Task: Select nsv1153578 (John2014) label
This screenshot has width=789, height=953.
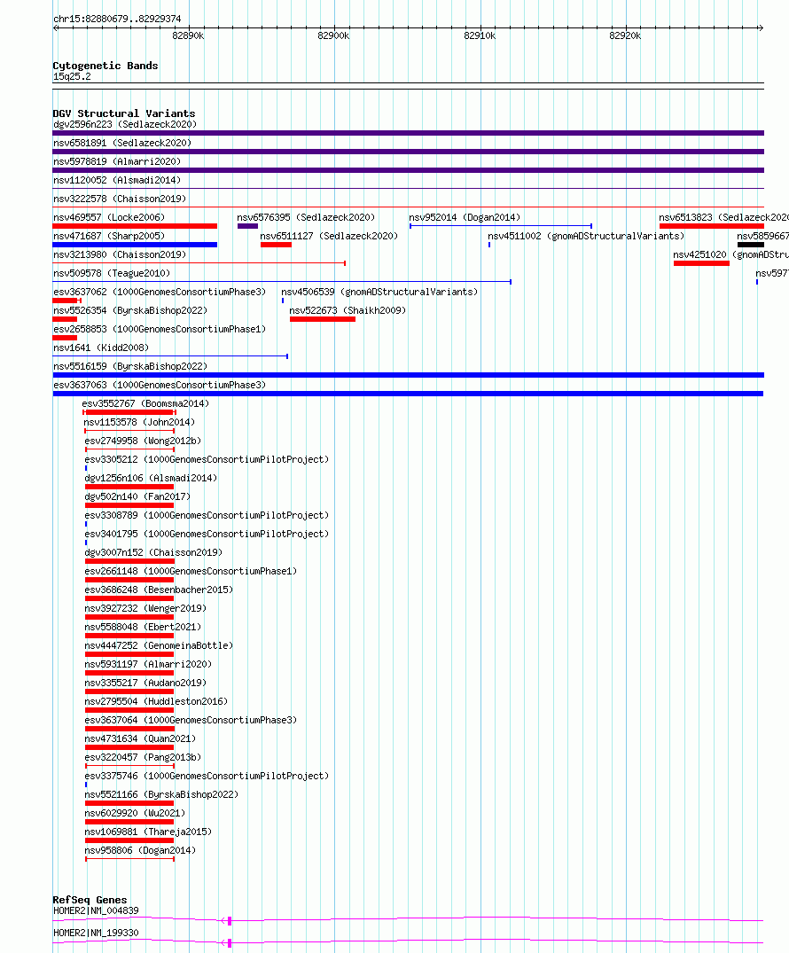Action: tap(139, 422)
